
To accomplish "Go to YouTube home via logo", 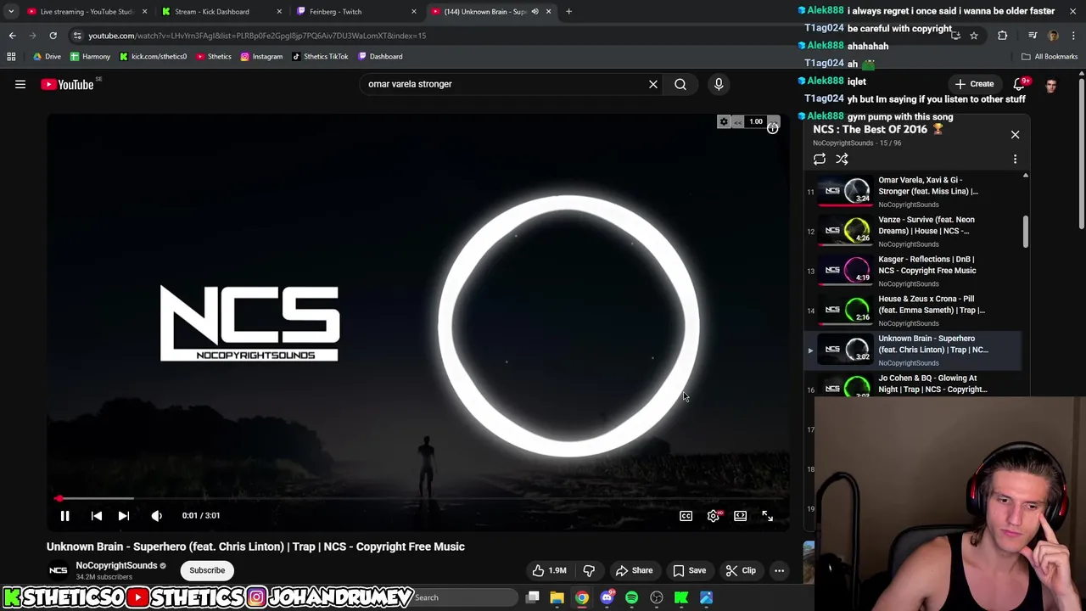I will click(67, 84).
